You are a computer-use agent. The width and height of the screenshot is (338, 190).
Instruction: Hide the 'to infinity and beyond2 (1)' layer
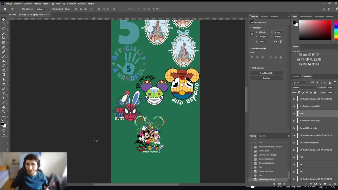pyautogui.click(x=294, y=121)
